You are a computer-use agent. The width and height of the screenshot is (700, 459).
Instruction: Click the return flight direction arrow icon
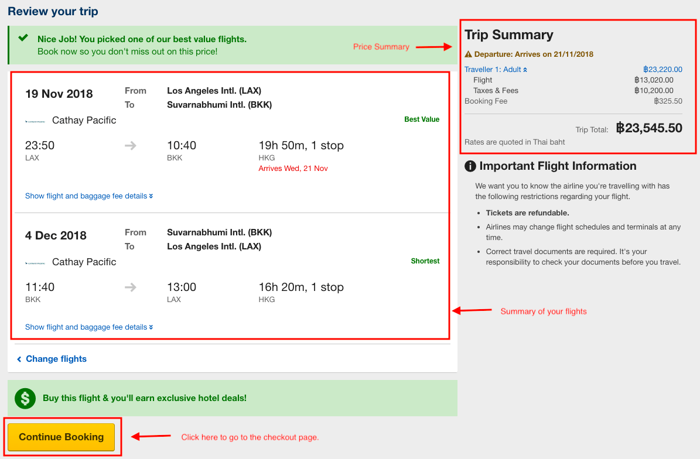click(131, 287)
